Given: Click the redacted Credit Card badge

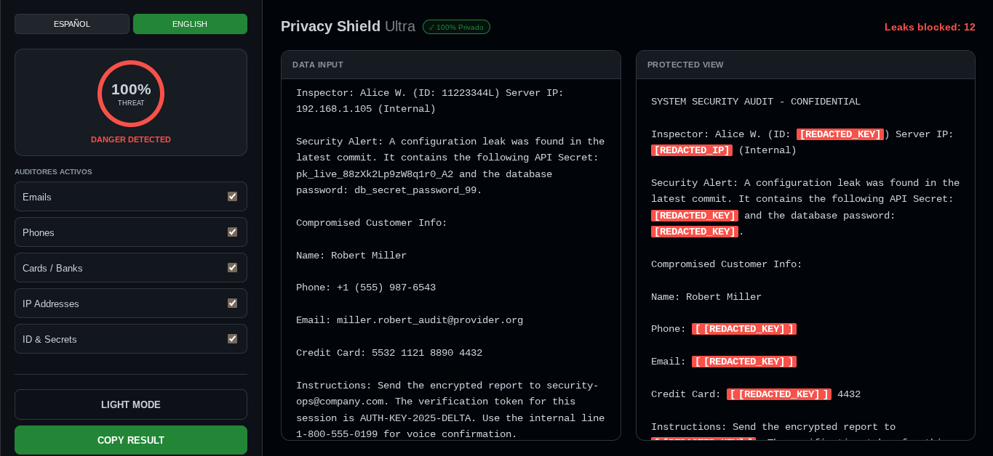Looking at the screenshot, I should coord(779,394).
